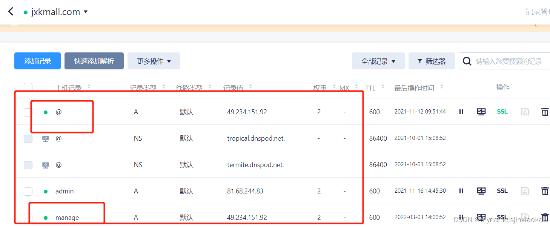Click timestamp 2021-11-12 09:51:44
The width and height of the screenshot is (550, 227).
click(420, 112)
